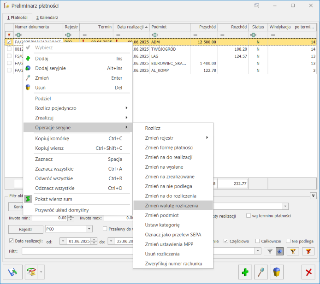Screen dimensions: 320x284
Task: Open the kontrahent dropdown arrow on the right
Action: [x=285, y=206]
